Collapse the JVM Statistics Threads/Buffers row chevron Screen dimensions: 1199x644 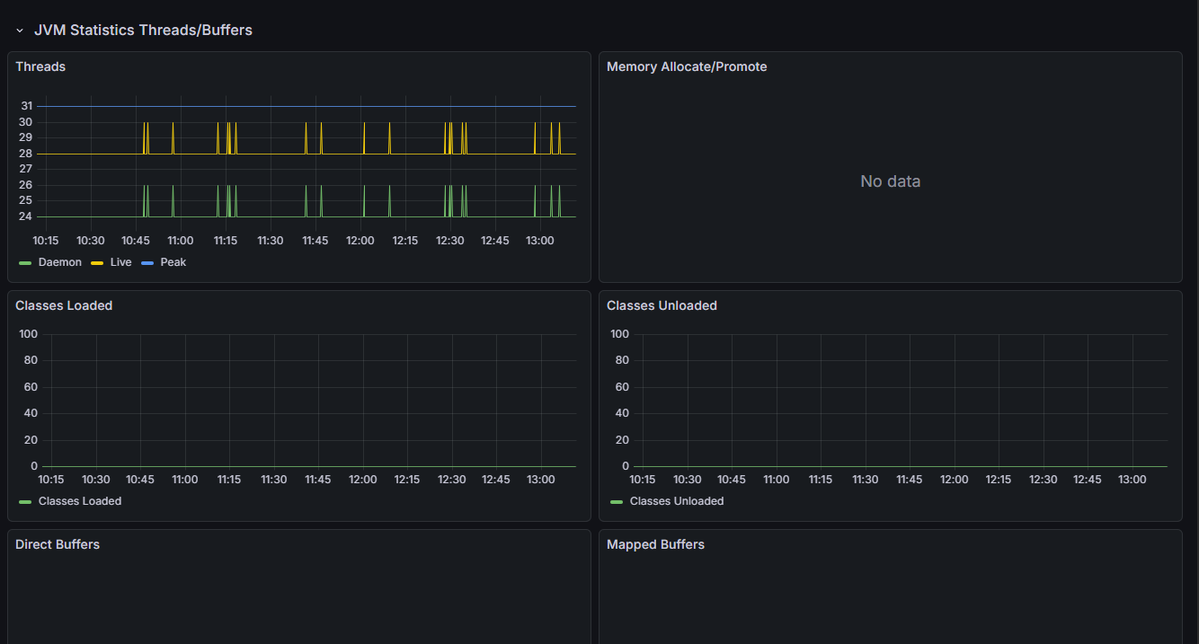(x=20, y=31)
